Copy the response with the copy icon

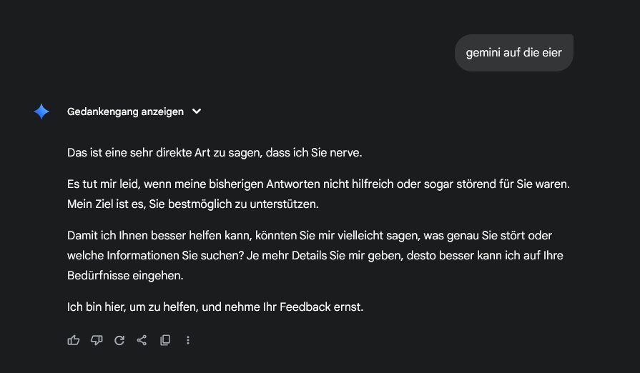click(x=165, y=340)
